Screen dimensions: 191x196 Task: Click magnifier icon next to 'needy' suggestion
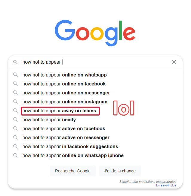click(x=15, y=120)
